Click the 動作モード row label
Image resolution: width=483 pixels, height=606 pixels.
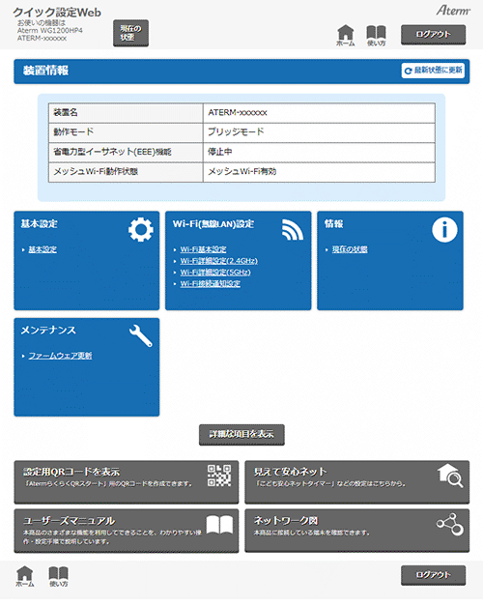point(73,132)
